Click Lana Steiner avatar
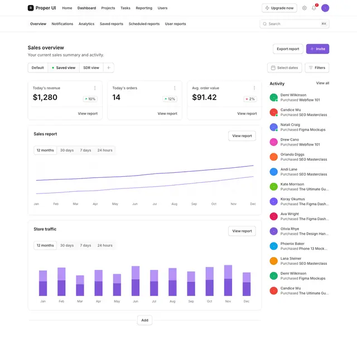 click(273, 261)
